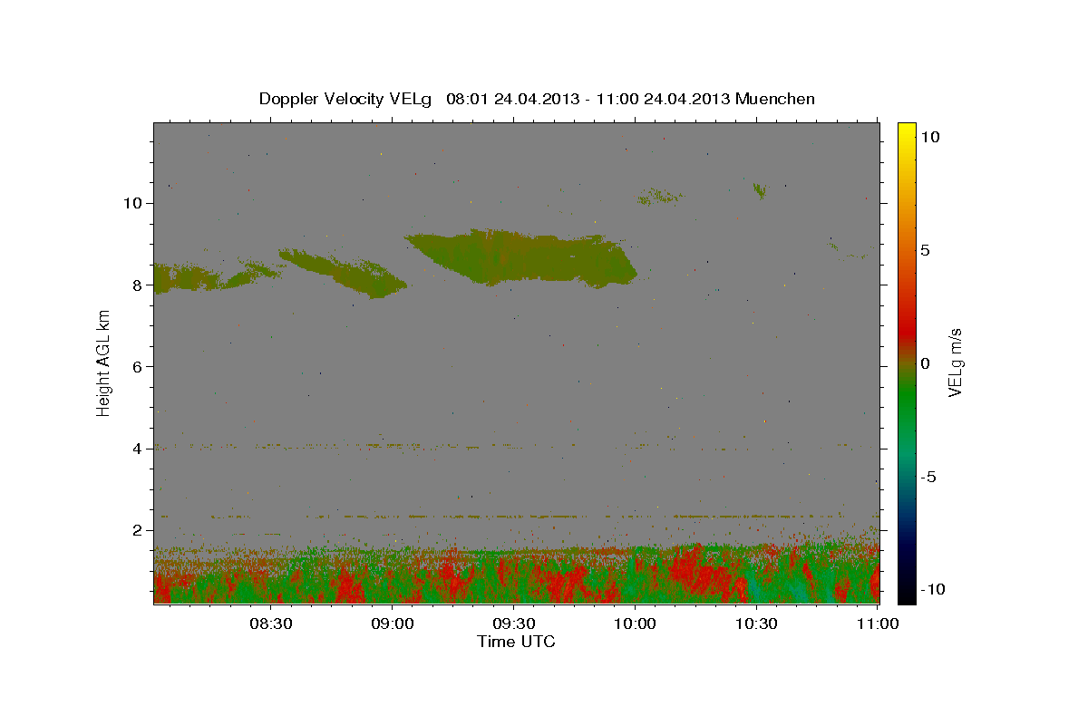Click the height axis label 8

tap(140, 285)
